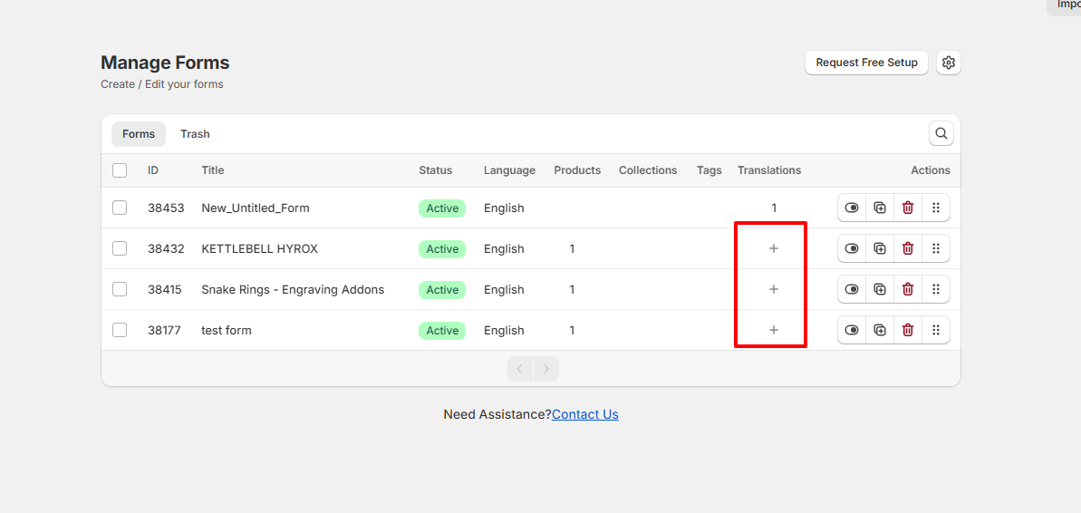Screen dimensions: 1081x513
Task: Toggle status of New_Untitled_Form
Action: [851, 208]
